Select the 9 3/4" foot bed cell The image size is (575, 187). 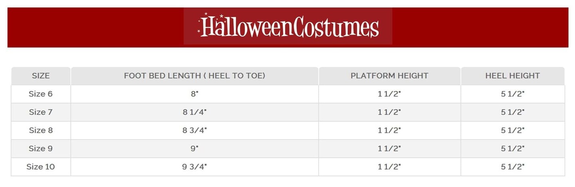[194, 167]
